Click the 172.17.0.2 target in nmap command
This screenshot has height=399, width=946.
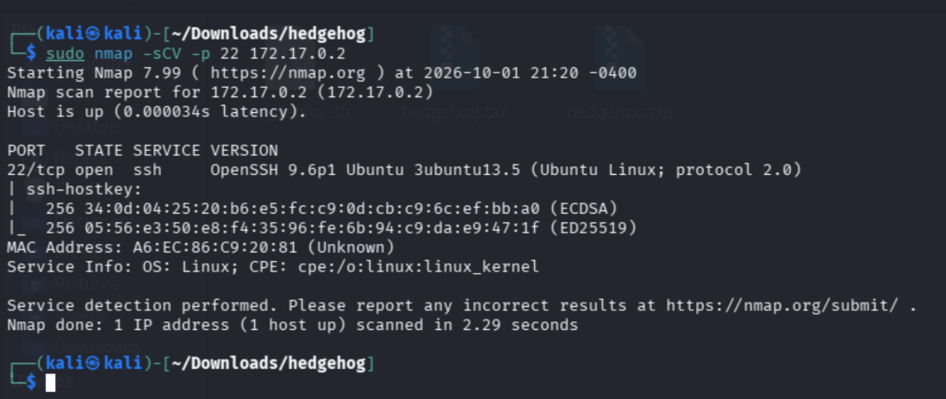(x=297, y=53)
